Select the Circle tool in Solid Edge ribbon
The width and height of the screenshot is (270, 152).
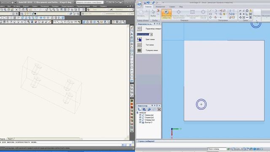click(x=211, y=17)
